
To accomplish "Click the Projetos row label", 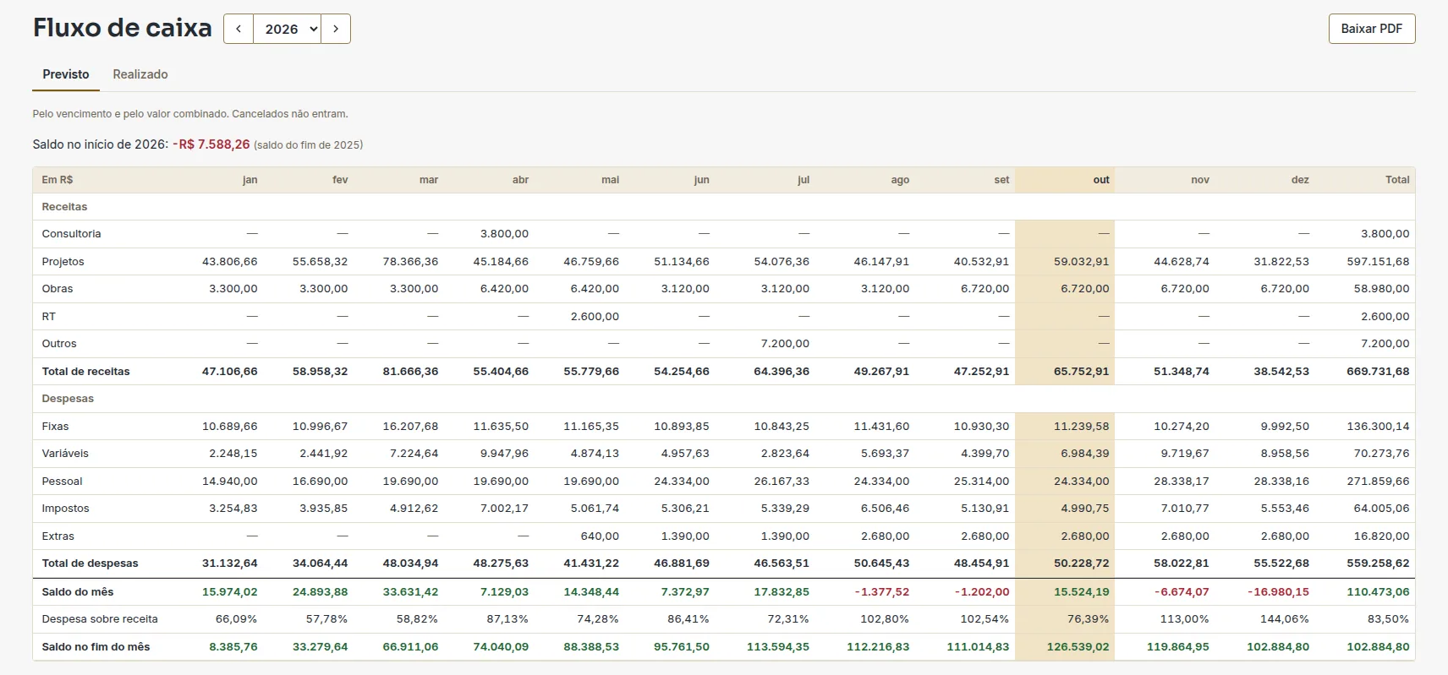I will coord(63,262).
